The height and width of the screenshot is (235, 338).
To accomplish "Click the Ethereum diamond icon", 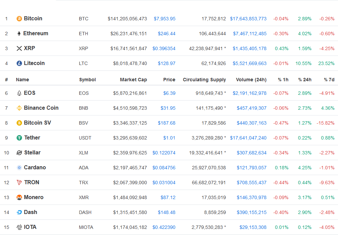I will [x=19, y=34].
